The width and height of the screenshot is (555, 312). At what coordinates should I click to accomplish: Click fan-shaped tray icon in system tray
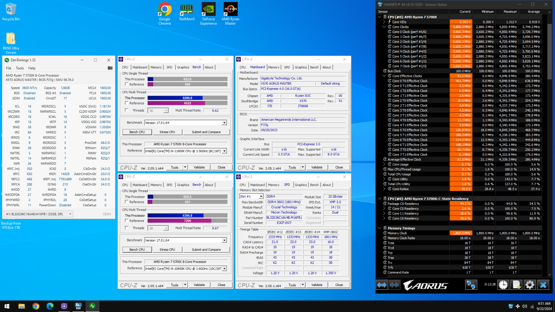pos(518,306)
